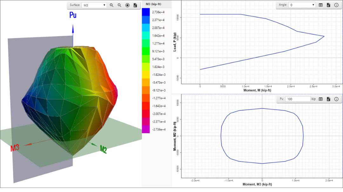Select the magenta -2.736e+4 legend swatch
The width and height of the screenshot is (343, 192).
146,129
